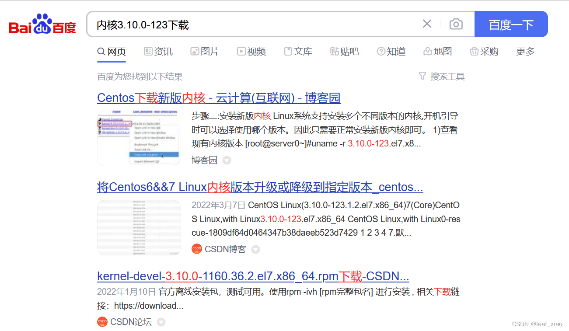Image resolution: width=569 pixels, height=331 pixels.
Task: Switch to the 图片 tab
Action: coord(205,52)
